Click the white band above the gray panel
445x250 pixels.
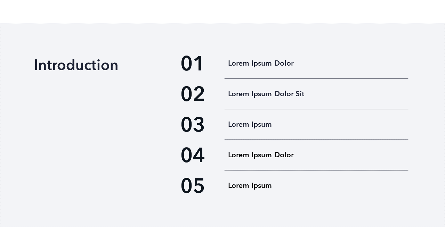222,11
